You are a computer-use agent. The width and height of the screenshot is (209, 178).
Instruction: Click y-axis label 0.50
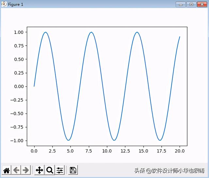(19, 59)
